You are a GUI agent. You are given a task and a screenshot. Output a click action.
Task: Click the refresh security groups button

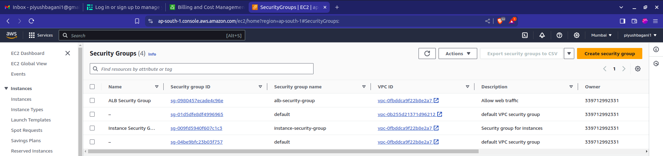(x=427, y=53)
